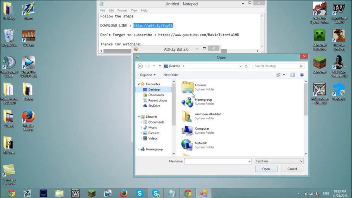Select the Need for Speed desktop icon
352x198 pixels.
[320, 13]
